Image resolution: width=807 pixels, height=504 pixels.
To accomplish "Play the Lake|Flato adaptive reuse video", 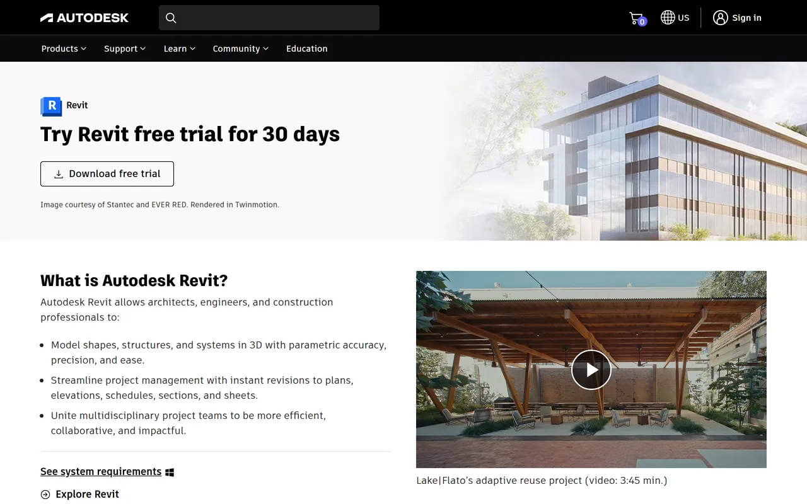I will (x=591, y=370).
